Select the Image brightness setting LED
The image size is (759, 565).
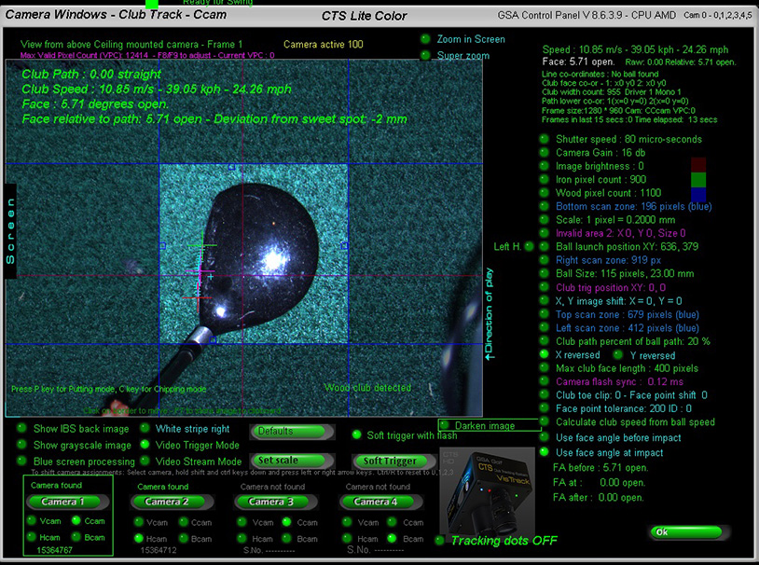click(x=545, y=166)
